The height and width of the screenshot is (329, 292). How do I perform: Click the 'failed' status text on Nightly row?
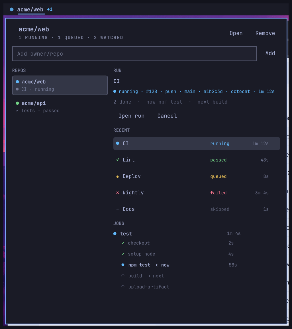coord(218,193)
